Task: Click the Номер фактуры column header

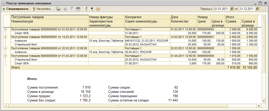Action: coord(106,17)
